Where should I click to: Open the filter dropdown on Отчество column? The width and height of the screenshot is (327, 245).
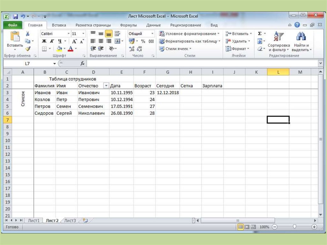click(x=106, y=86)
